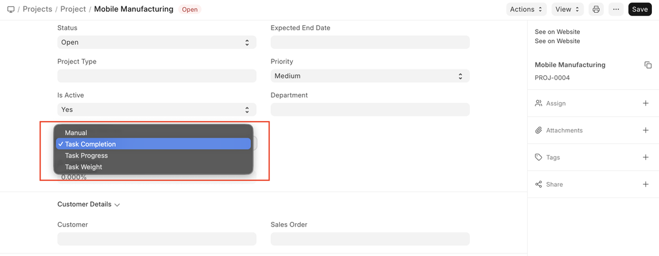Add a tag with the Tags plus icon
The width and height of the screenshot is (659, 256).
tap(646, 157)
